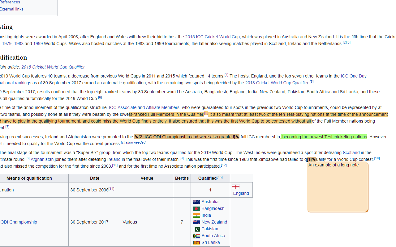Click the Australia flag icon
Viewport: 396px width, 247px height.
pos(196,202)
